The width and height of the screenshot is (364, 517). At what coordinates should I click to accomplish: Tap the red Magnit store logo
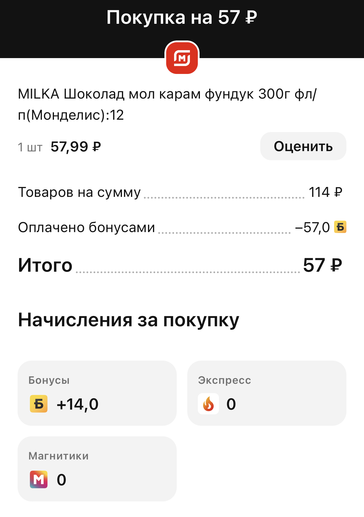click(x=182, y=58)
